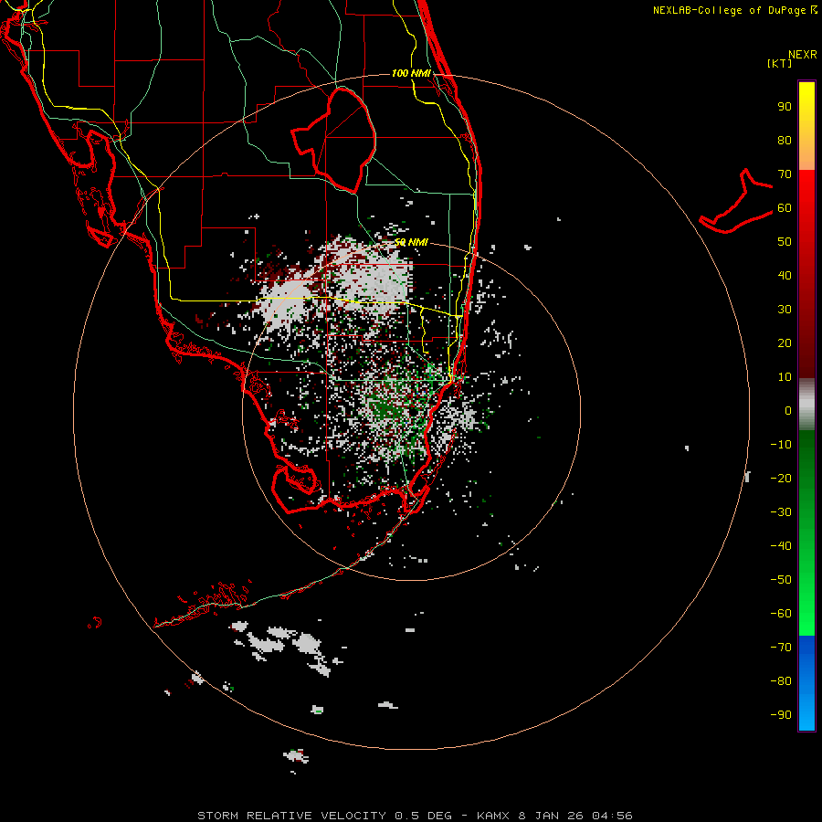Click the NEXR label above color scale
Viewport: 822px width, 822px height.
pos(802,55)
